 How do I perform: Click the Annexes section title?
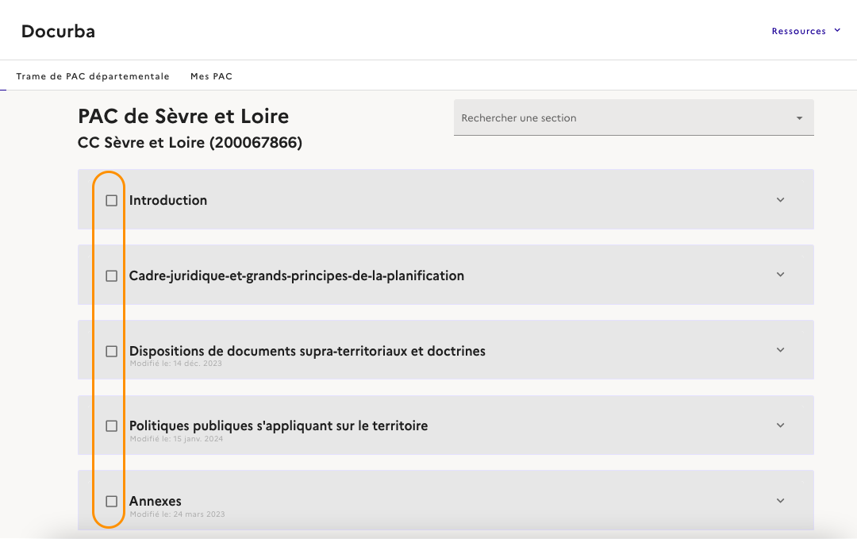[x=156, y=501]
